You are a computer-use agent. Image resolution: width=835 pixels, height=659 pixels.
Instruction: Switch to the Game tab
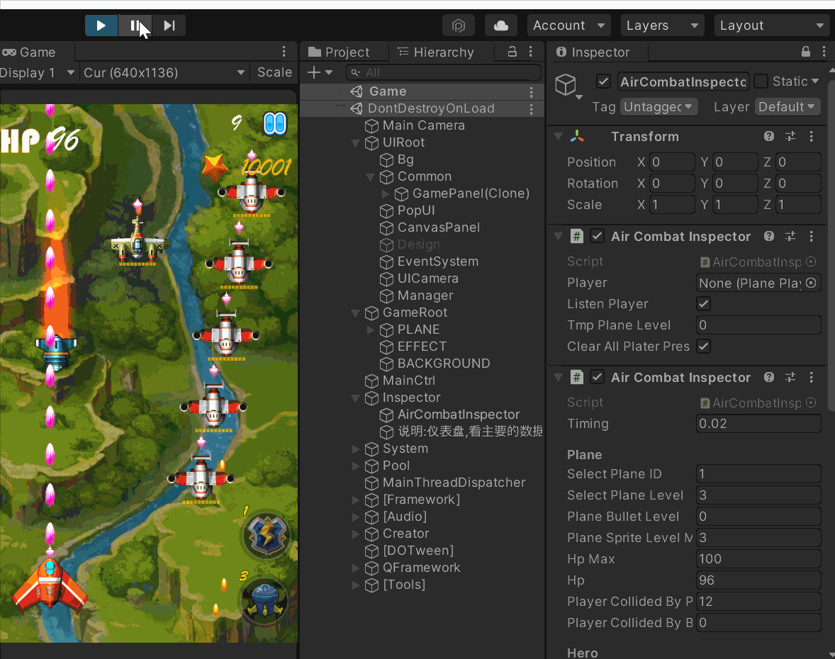30,52
